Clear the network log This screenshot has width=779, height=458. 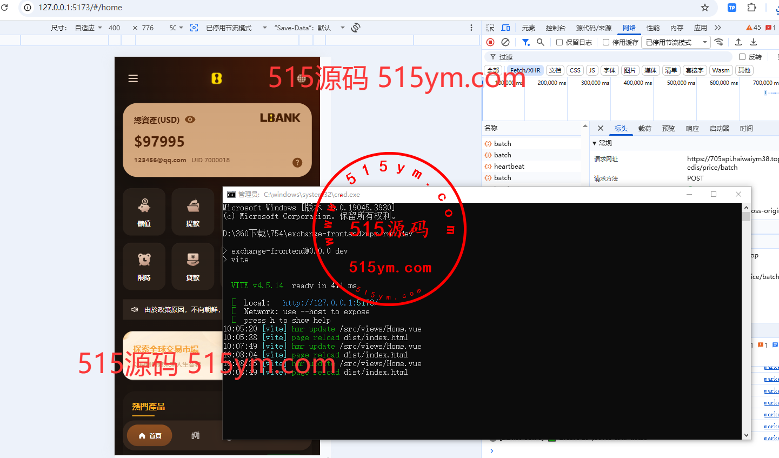tap(505, 42)
